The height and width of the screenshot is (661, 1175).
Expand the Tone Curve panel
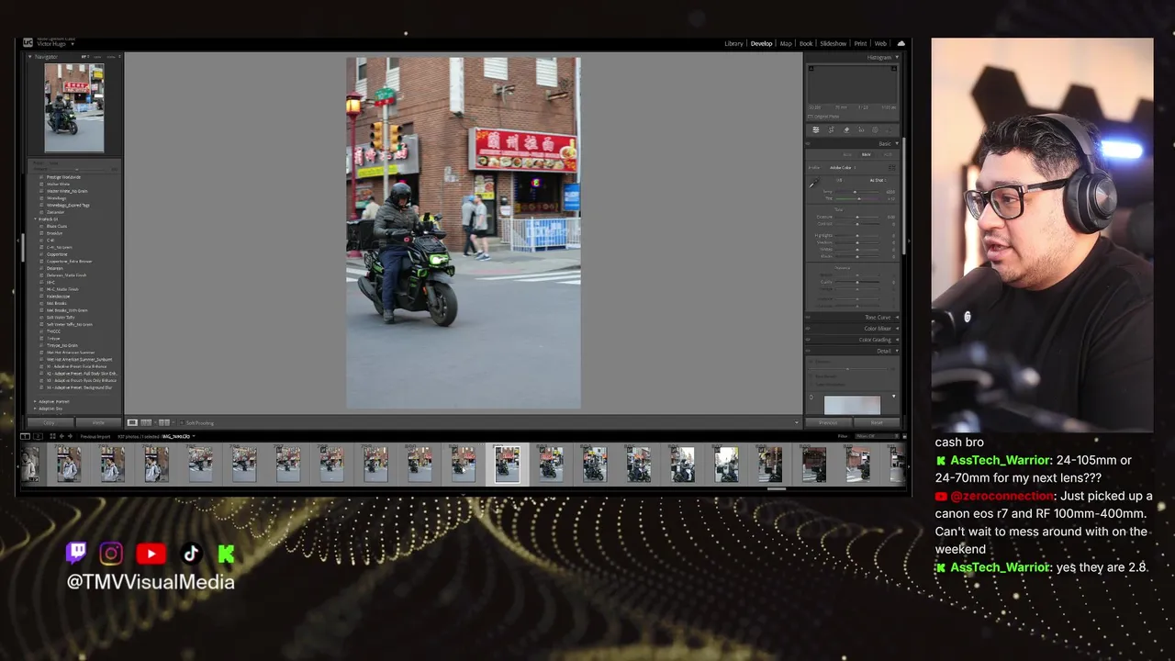897,318
